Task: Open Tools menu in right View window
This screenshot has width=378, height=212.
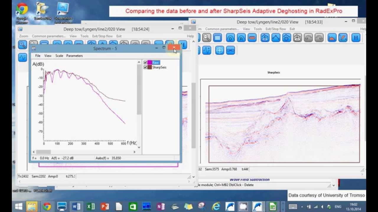Action: (x=258, y=29)
